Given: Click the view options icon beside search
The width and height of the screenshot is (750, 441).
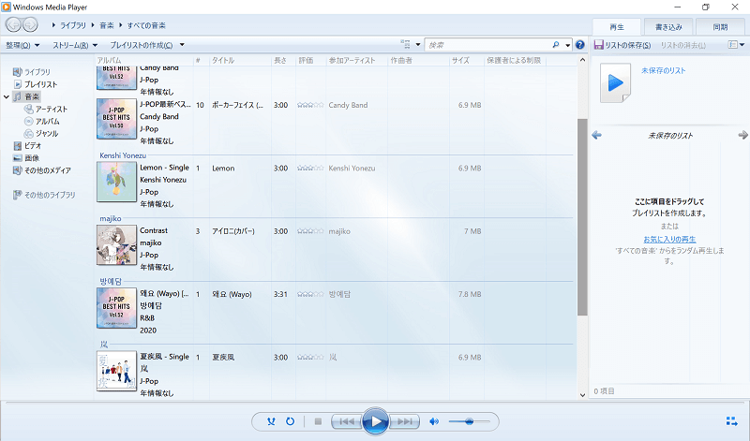Looking at the screenshot, I should pyautogui.click(x=406, y=45).
